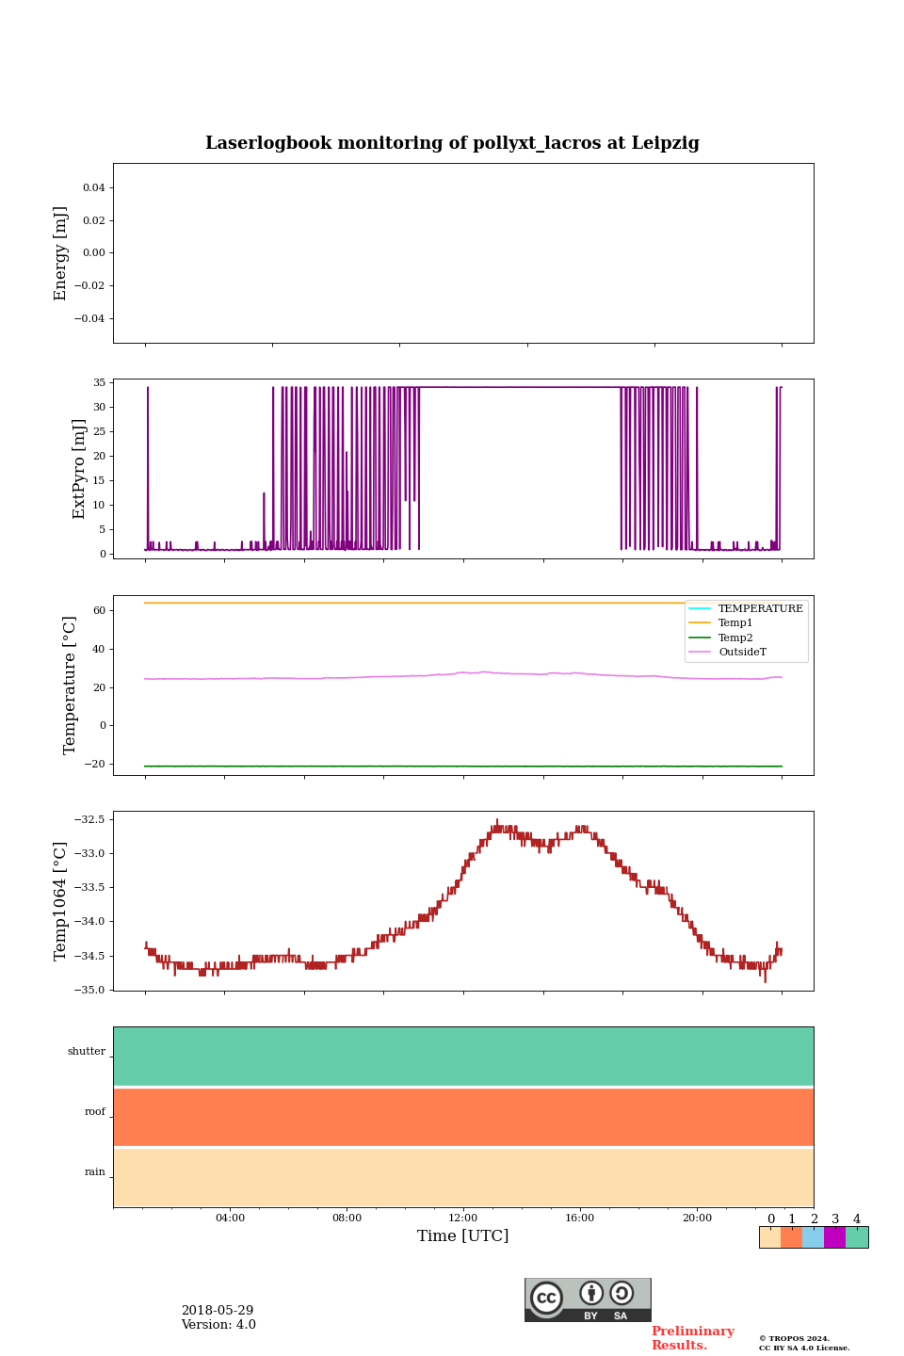Click the orange colorbar swatch labeled 1
Image resolution: width=904 pixels, height=1356 pixels.
pos(792,1237)
